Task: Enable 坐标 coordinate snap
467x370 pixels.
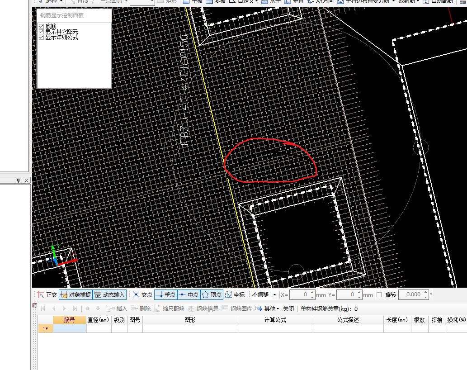Action: [235, 294]
